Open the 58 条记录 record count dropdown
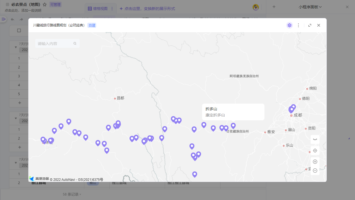Image resolution: width=355 pixels, height=200 pixels. coord(72,194)
